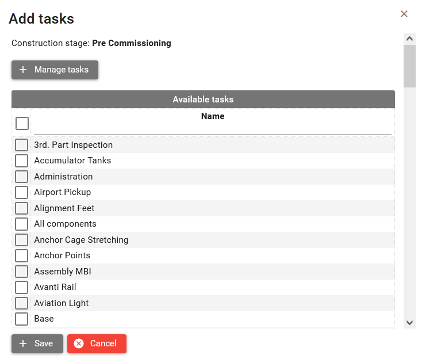Click the Name column filter field
The image size is (422, 359).
coord(212,129)
